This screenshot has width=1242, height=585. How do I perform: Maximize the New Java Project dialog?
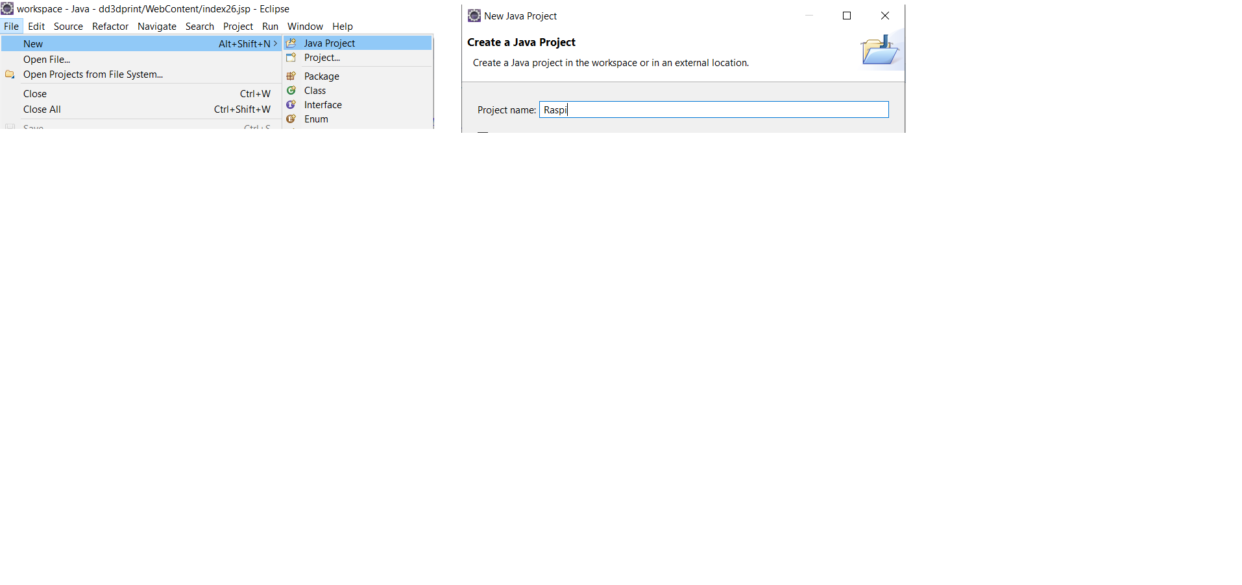[x=846, y=16]
